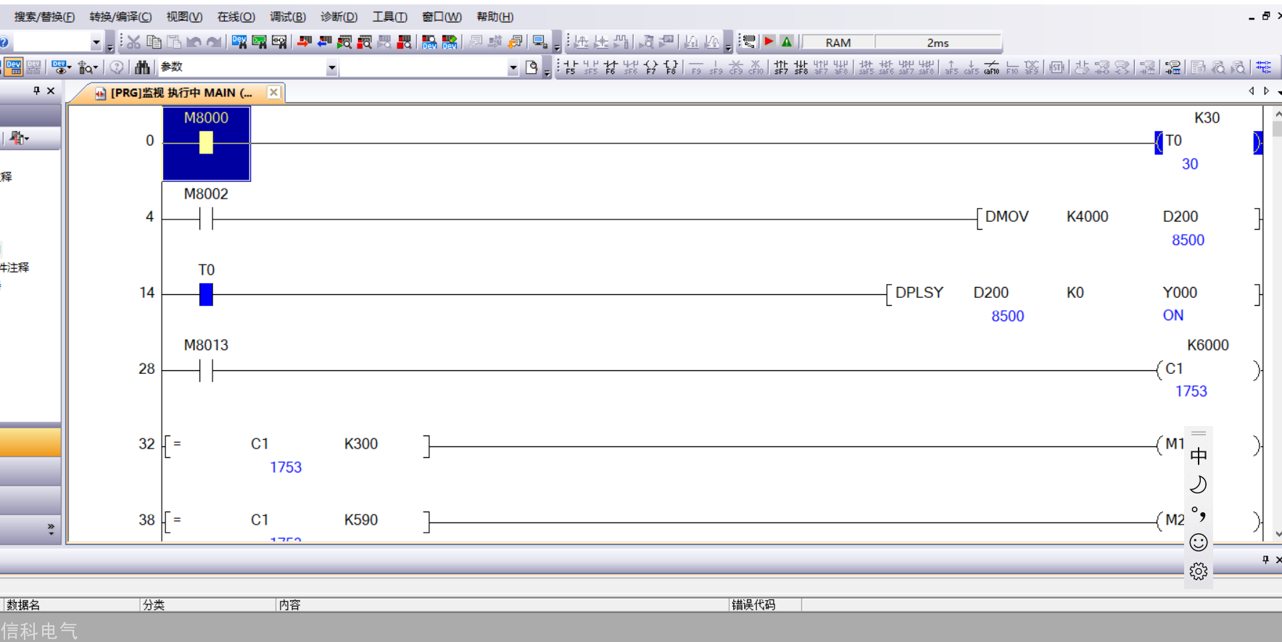This screenshot has height=642, width=1282.
Task: Select the [PRG] MAIN program tab
Action: pos(175,93)
